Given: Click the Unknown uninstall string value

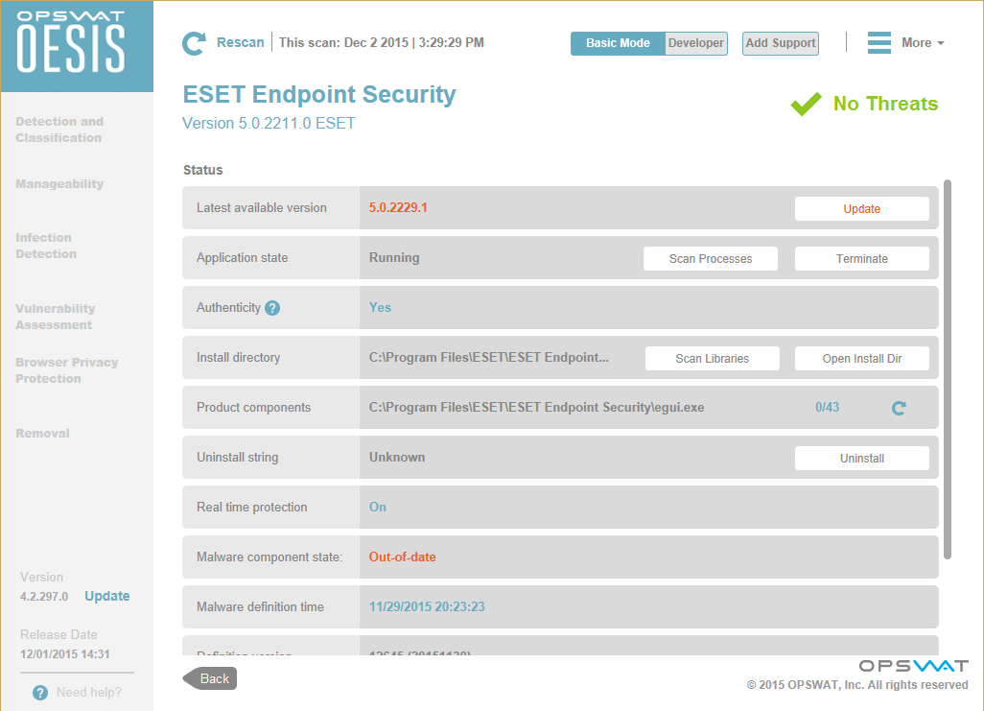Looking at the screenshot, I should pos(397,458).
